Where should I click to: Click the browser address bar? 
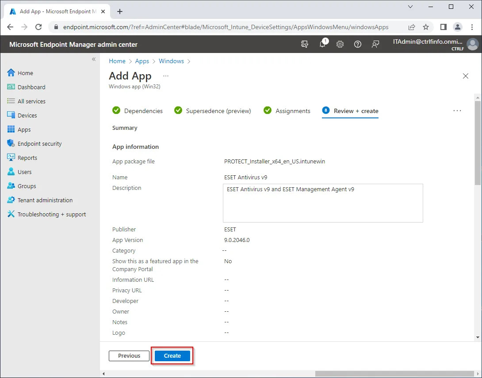pos(226,27)
